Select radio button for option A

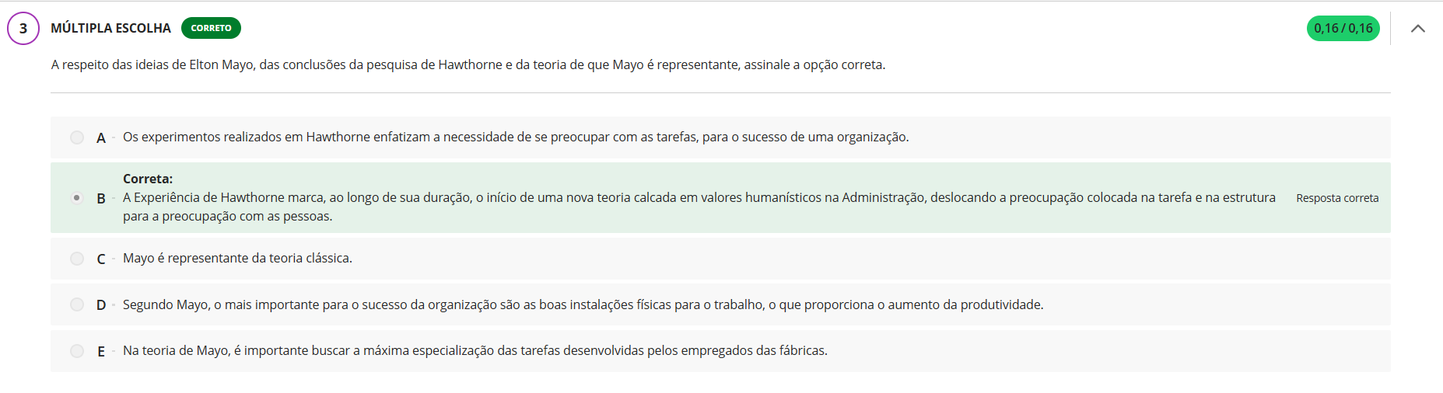tap(77, 137)
